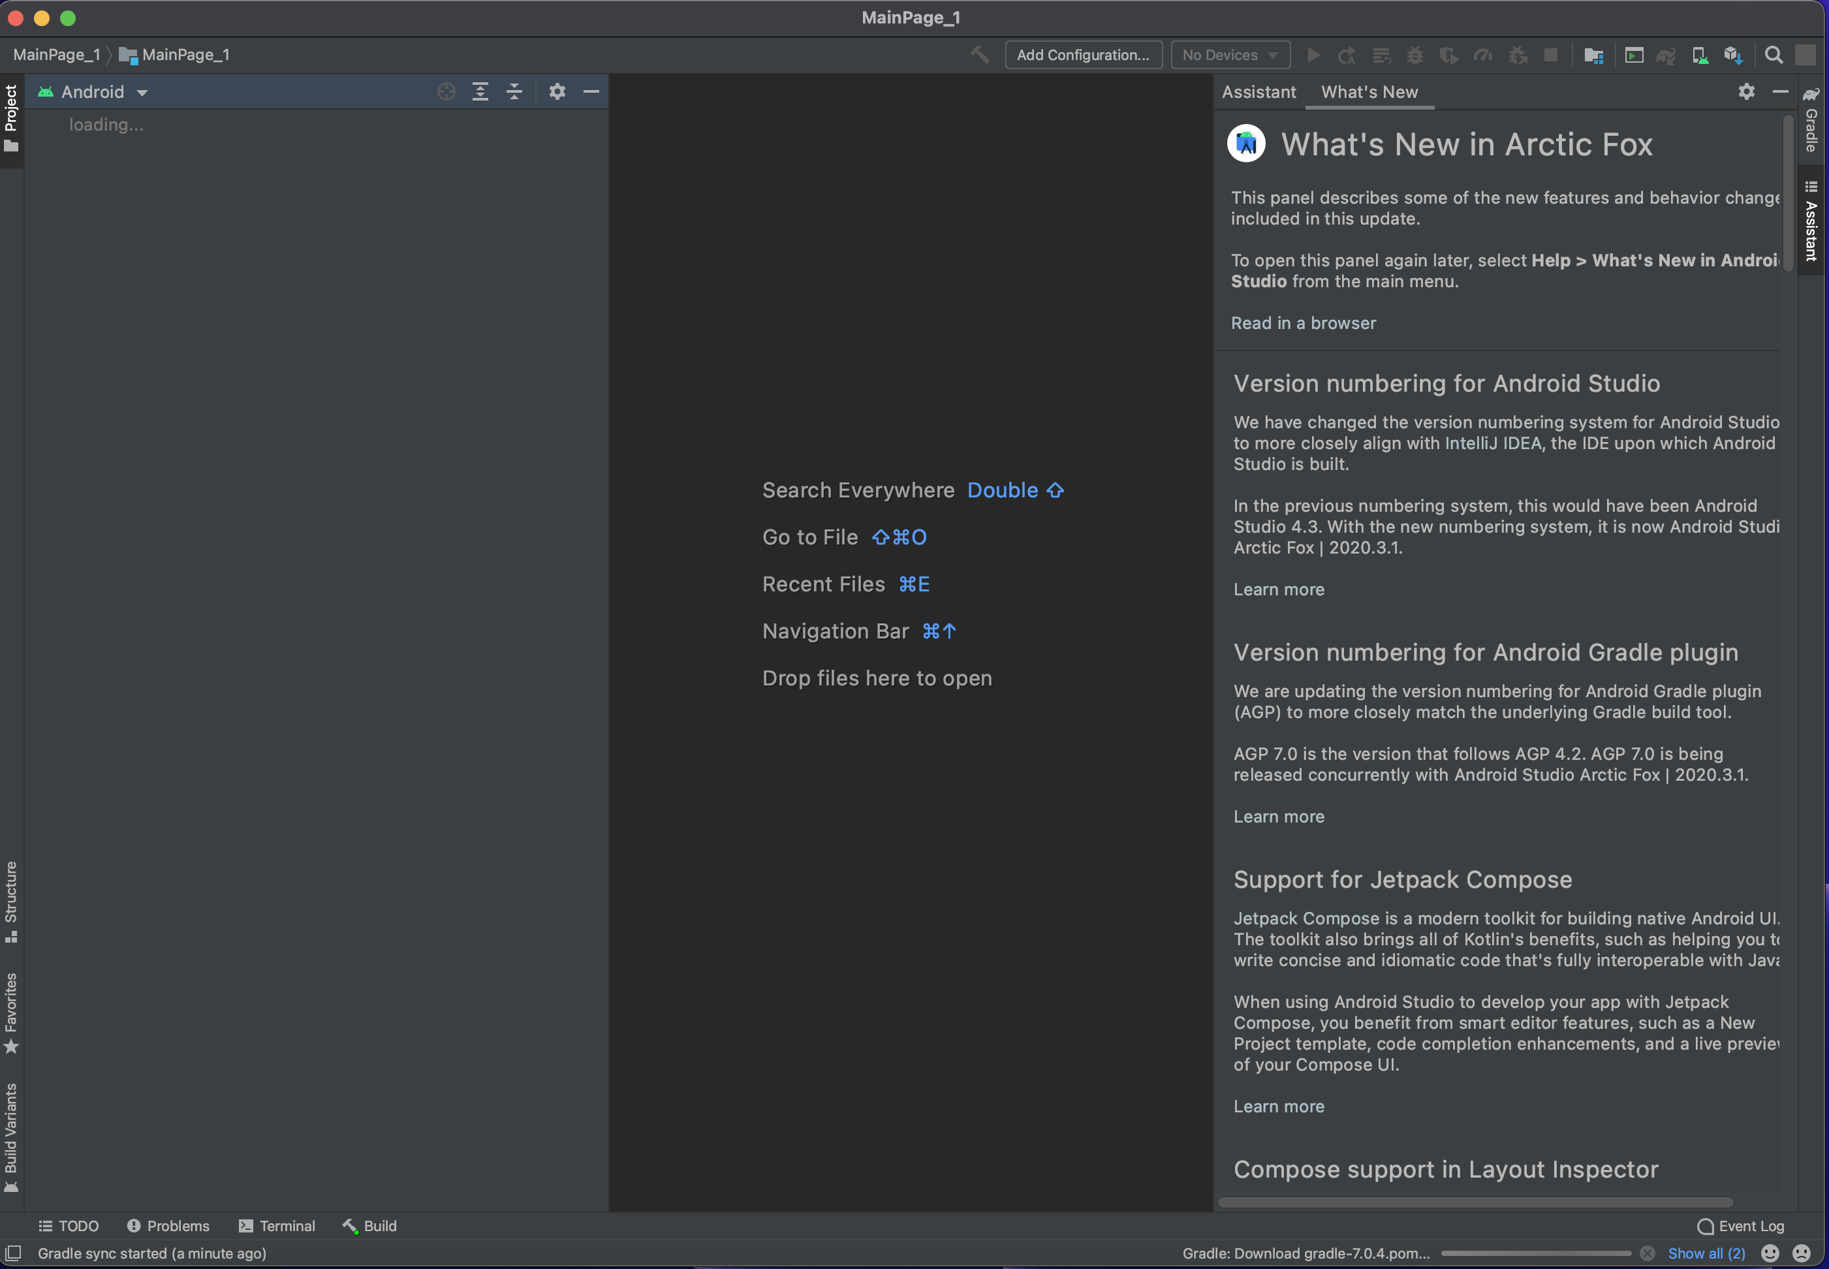
Task: Click Show all (2) background tasks link
Action: 1706,1253
